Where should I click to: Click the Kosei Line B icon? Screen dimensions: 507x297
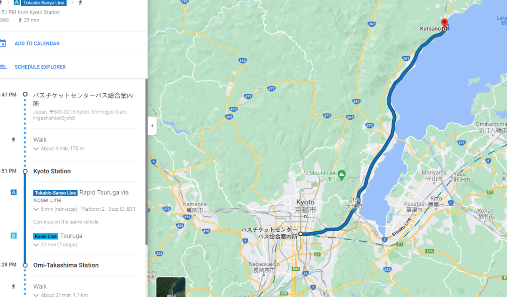[x=14, y=236]
